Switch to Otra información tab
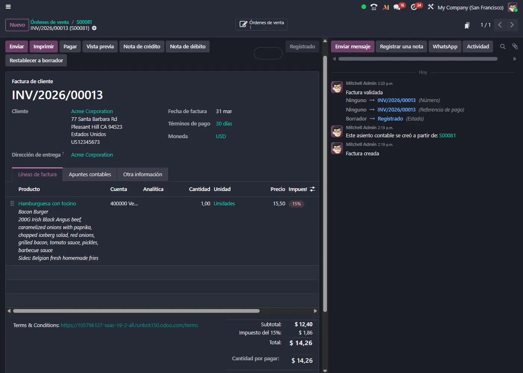523x373 pixels. click(142, 174)
